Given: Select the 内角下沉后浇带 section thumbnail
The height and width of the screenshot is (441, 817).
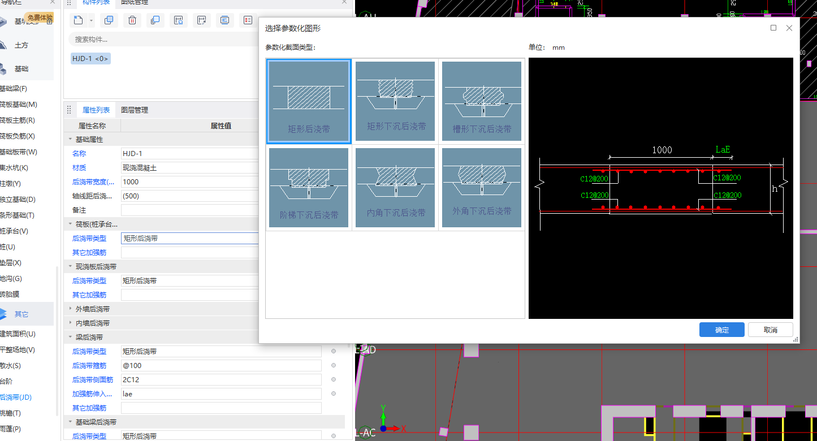Looking at the screenshot, I should 395,188.
